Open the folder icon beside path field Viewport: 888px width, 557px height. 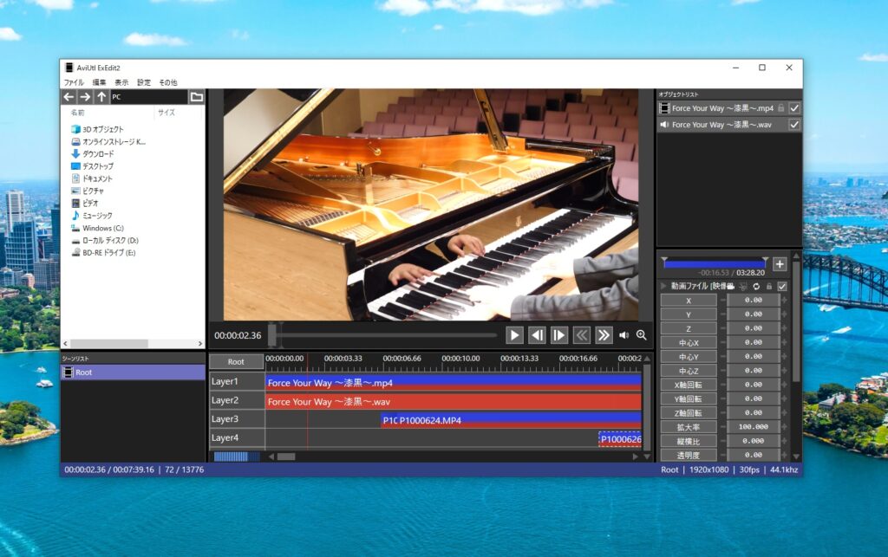[197, 97]
